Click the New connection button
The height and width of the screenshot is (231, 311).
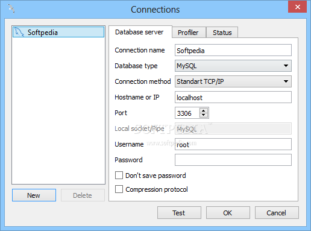pyautogui.click(x=34, y=195)
